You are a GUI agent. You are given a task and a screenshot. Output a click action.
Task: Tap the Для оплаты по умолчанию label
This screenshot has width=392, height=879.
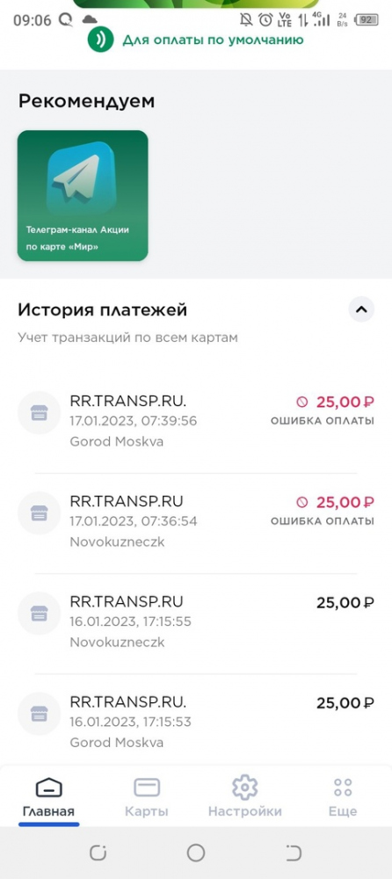(213, 40)
